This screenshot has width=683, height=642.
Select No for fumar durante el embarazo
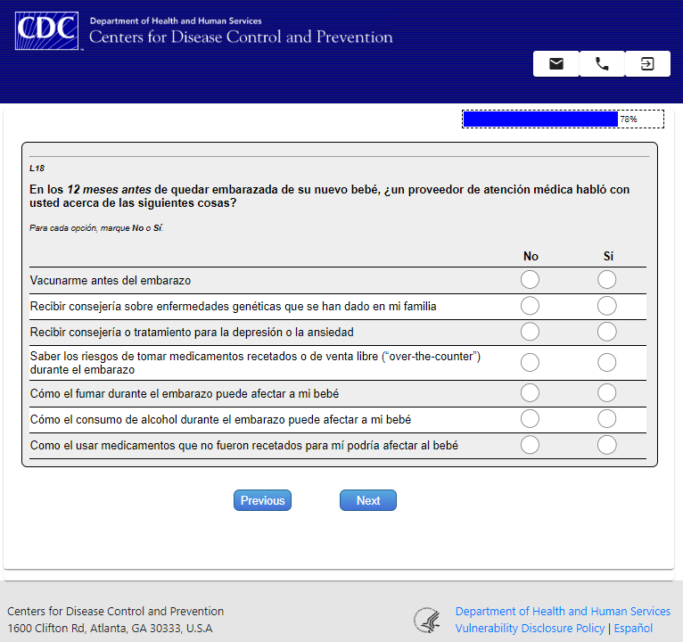530,393
